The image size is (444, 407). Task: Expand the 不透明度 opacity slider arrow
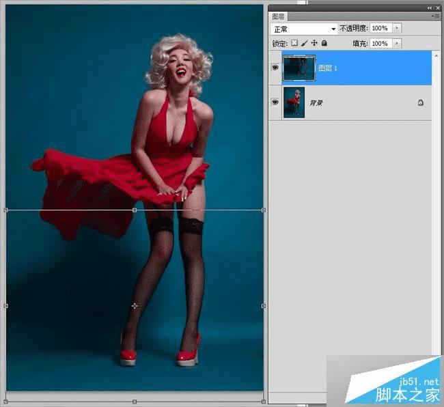tap(398, 29)
